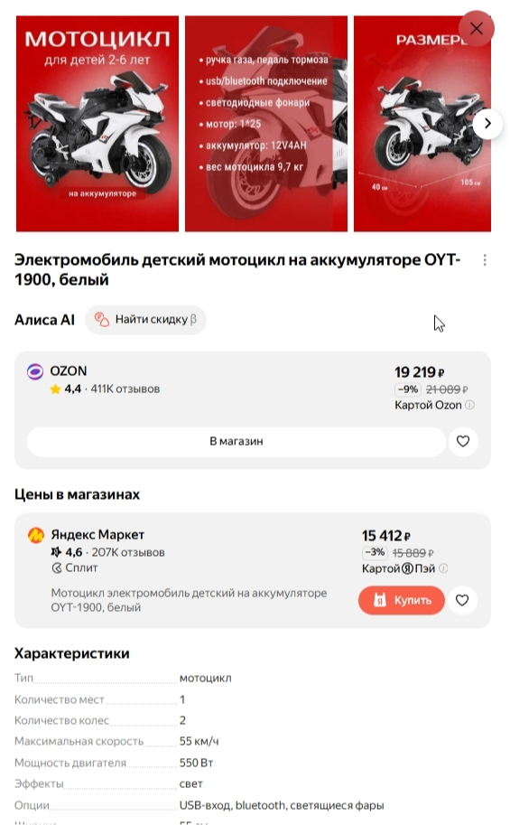This screenshot has height=825, width=510.
Task: Add Яндекс Маркет offer to favorites heart
Action: click(x=461, y=600)
